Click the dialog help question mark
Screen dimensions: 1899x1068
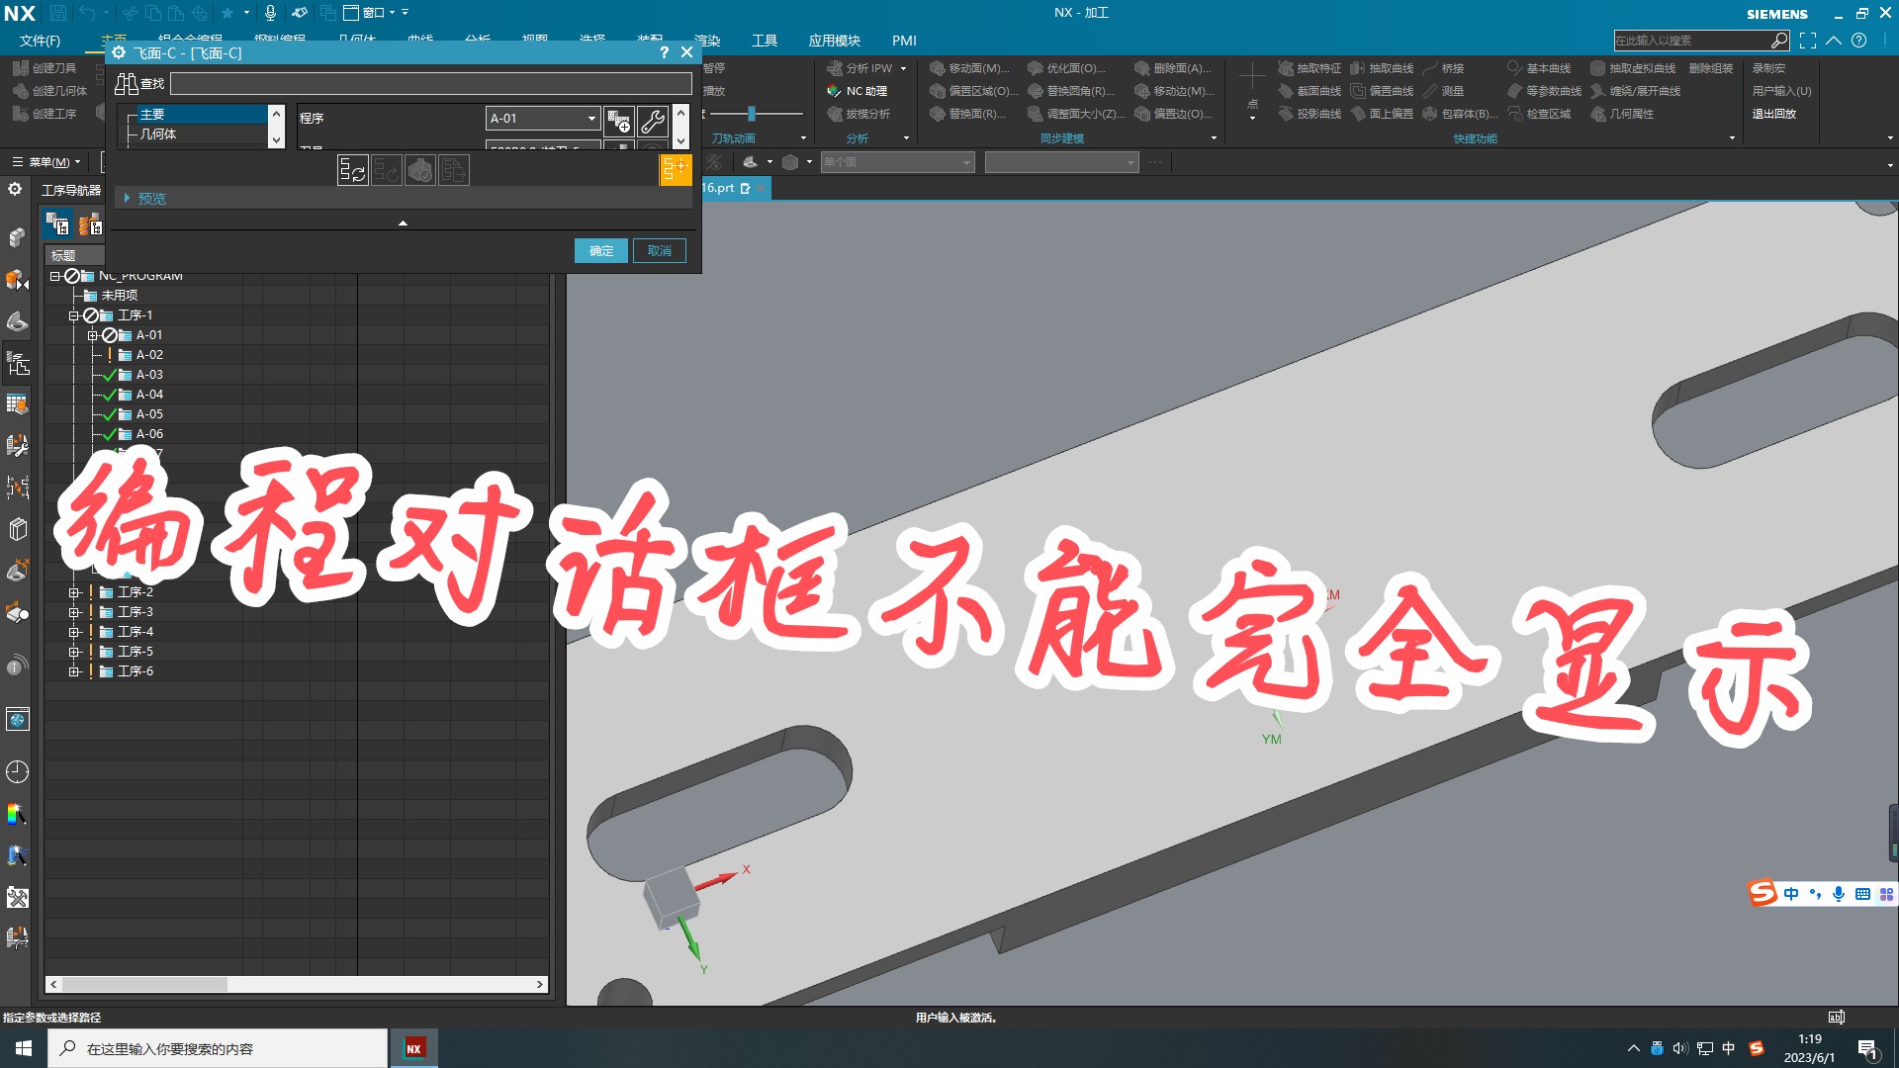[x=664, y=52]
